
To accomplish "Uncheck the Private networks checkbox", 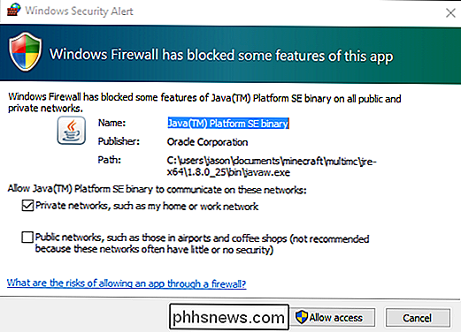I will pos(27,206).
